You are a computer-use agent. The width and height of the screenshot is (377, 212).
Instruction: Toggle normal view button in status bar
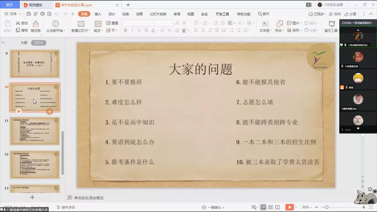coord(263,207)
